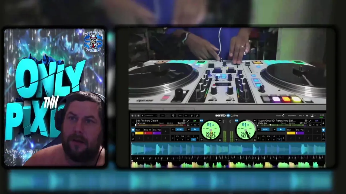Eject track from deck 1
Image resolution: width=346 pixels, height=194 pixels.
click(220, 140)
